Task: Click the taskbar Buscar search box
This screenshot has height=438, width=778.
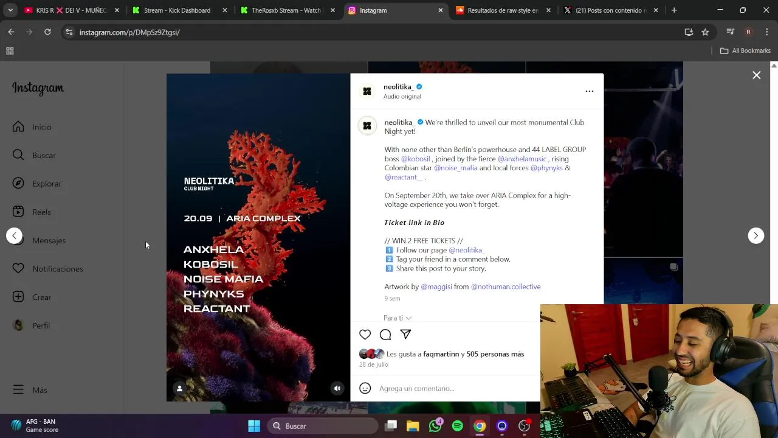Action: (322, 426)
